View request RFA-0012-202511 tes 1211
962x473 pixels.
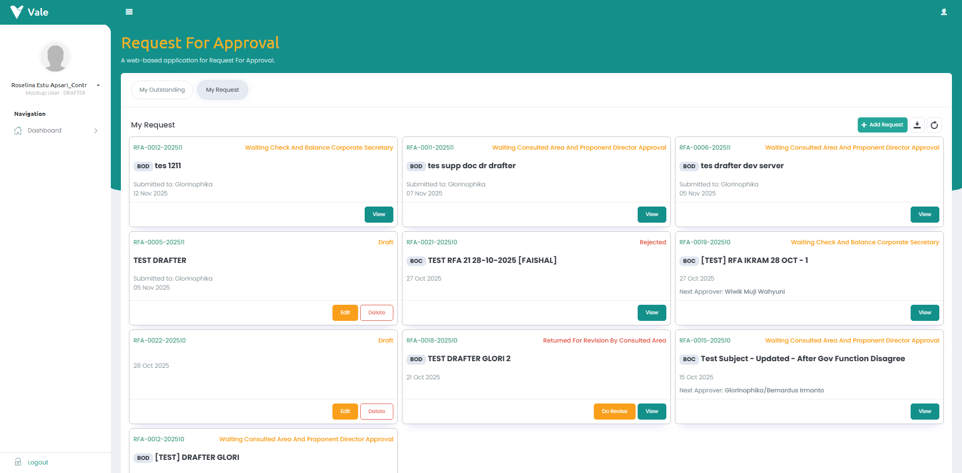tap(378, 215)
